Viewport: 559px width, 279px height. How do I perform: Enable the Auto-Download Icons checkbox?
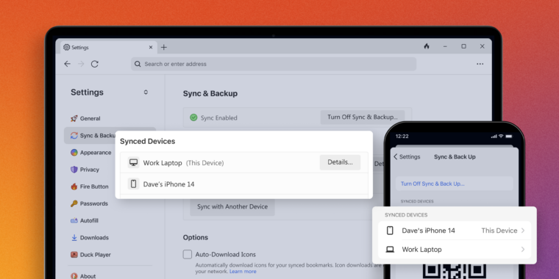[188, 255]
